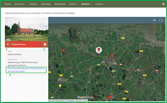Go to Typologie page
Image resolution: width=167 pixels, height=103 pixels.
[46, 4]
